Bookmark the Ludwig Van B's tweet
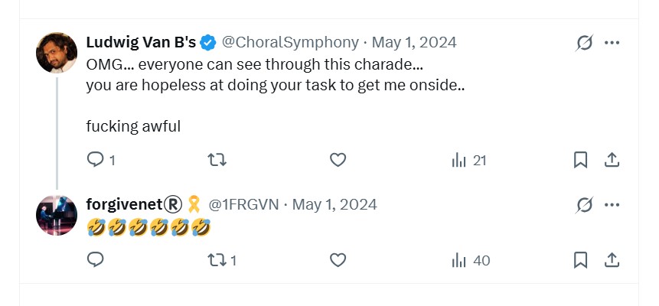 [x=580, y=160]
